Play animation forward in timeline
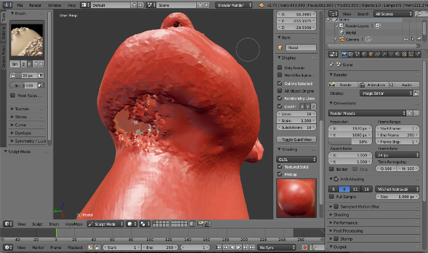 tap(239, 247)
